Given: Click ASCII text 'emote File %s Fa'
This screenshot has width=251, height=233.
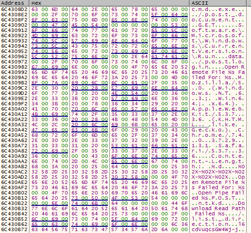Looking at the screenshot, I should click(x=218, y=72).
